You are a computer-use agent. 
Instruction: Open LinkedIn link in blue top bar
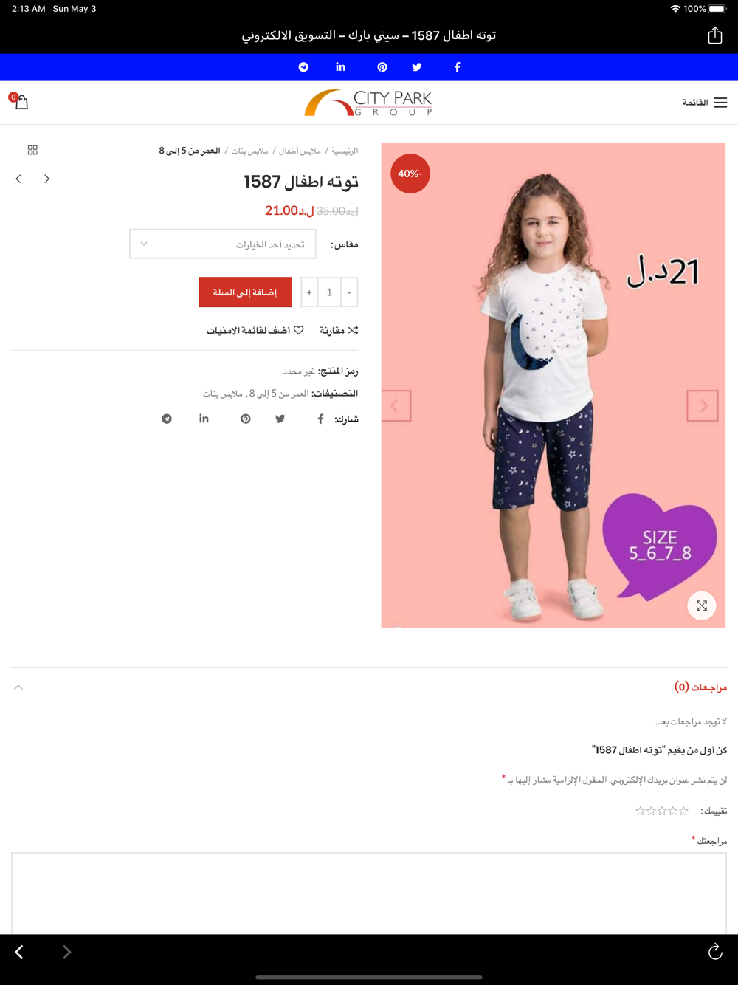click(x=340, y=67)
